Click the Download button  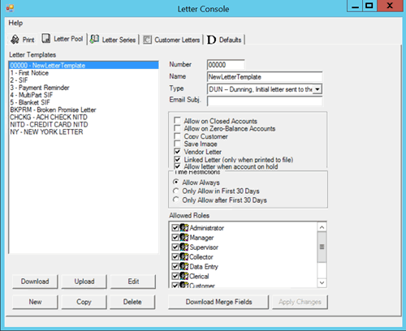35,282
